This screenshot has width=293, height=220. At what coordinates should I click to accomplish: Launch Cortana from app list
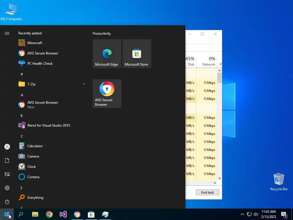[x=52, y=177]
